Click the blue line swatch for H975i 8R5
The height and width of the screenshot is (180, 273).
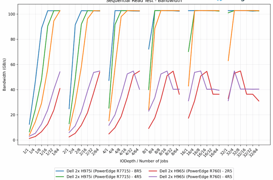click(x=62, y=171)
